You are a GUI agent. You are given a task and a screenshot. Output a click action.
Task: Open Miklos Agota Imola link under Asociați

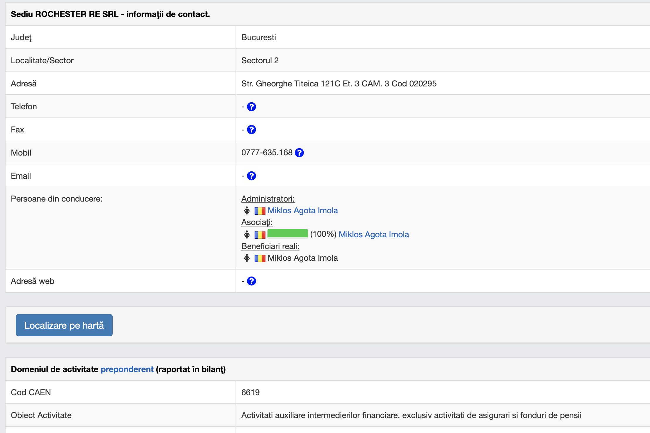(x=374, y=234)
